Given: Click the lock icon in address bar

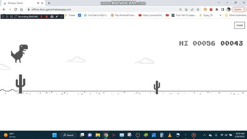Looking at the screenshot, I should click(x=29, y=9).
